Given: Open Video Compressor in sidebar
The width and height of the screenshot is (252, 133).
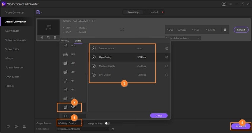Looking at the screenshot, I should [16, 40].
